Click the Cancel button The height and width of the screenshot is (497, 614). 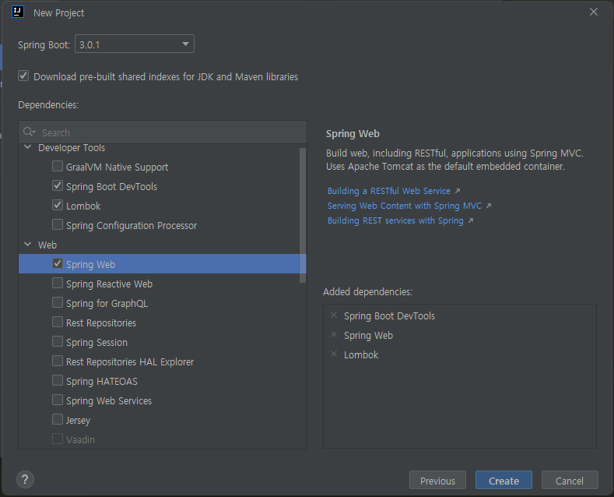pyautogui.click(x=570, y=480)
